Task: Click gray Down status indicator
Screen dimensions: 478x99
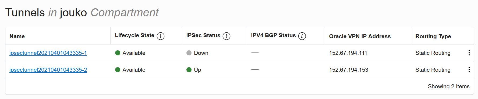Action: 189,53
